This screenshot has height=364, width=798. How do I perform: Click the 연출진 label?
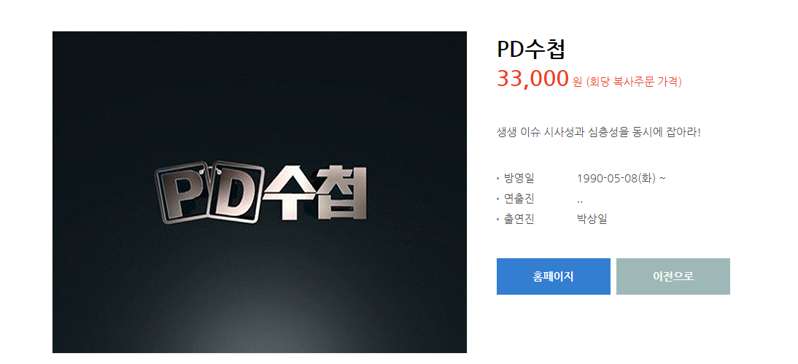pyautogui.click(x=519, y=198)
